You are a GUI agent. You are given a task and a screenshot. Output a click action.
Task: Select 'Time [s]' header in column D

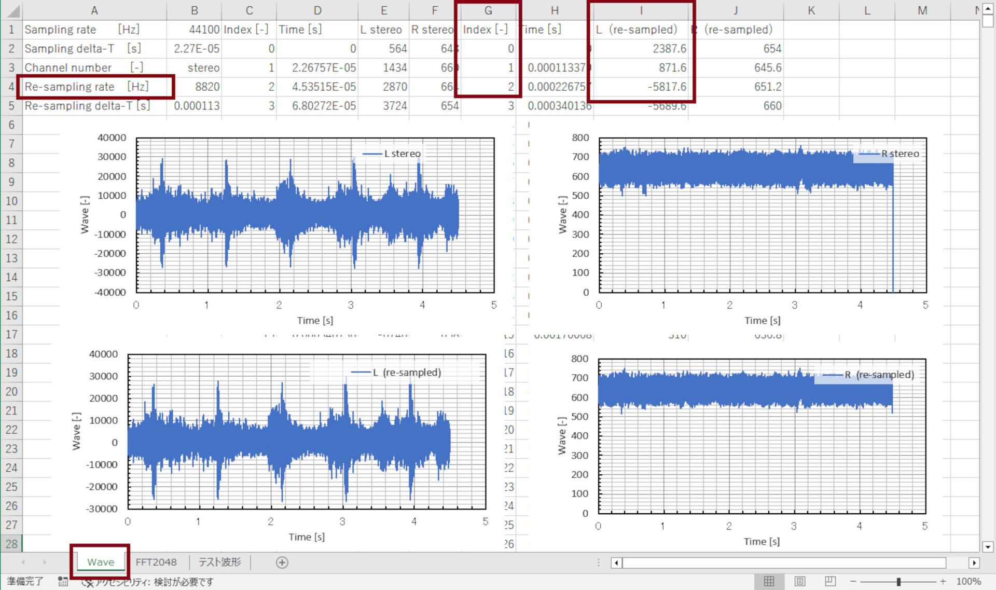(317, 30)
